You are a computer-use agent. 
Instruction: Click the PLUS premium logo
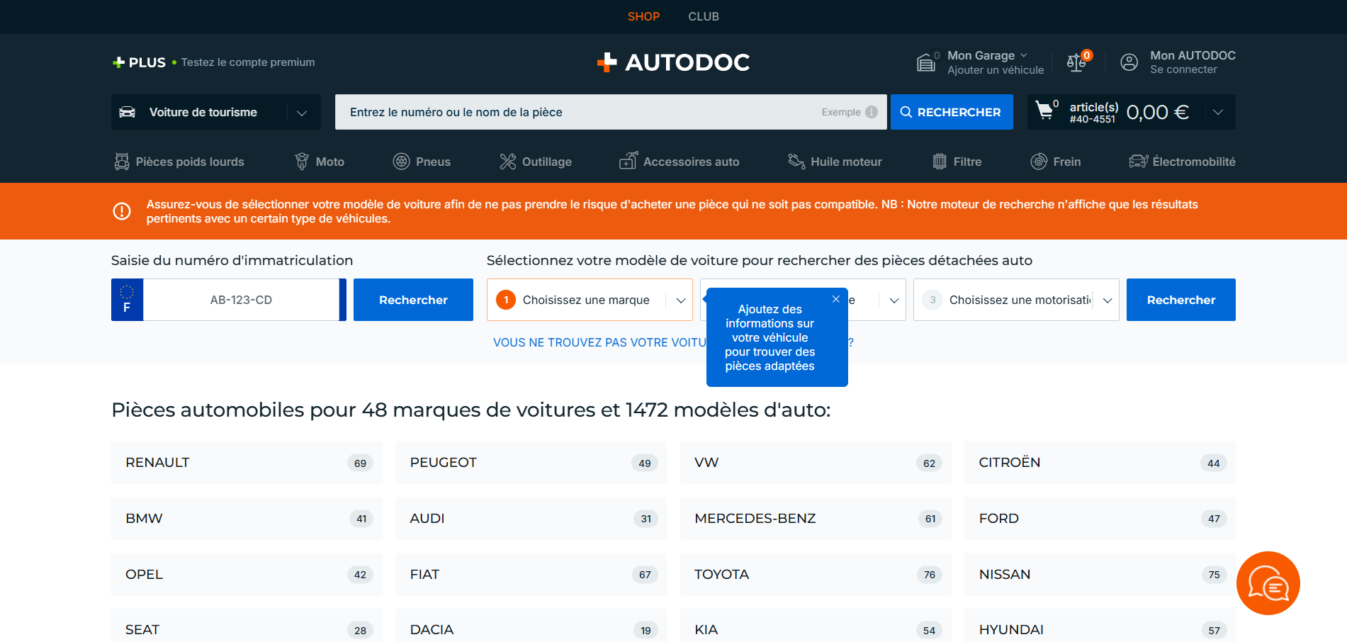pos(139,62)
